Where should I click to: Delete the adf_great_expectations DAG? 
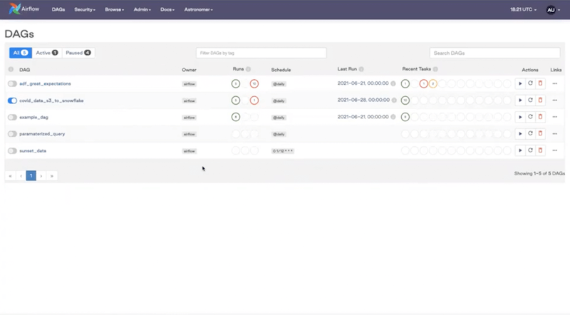pos(540,83)
